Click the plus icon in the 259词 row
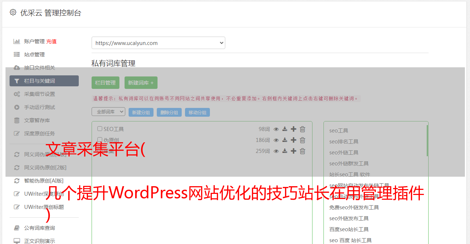Image resolution: width=470 pixels, height=244 pixels. (x=293, y=151)
